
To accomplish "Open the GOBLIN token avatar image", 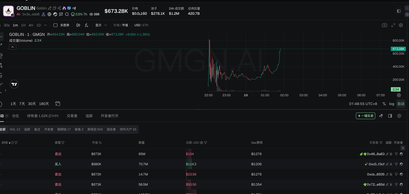I will coord(9,11).
